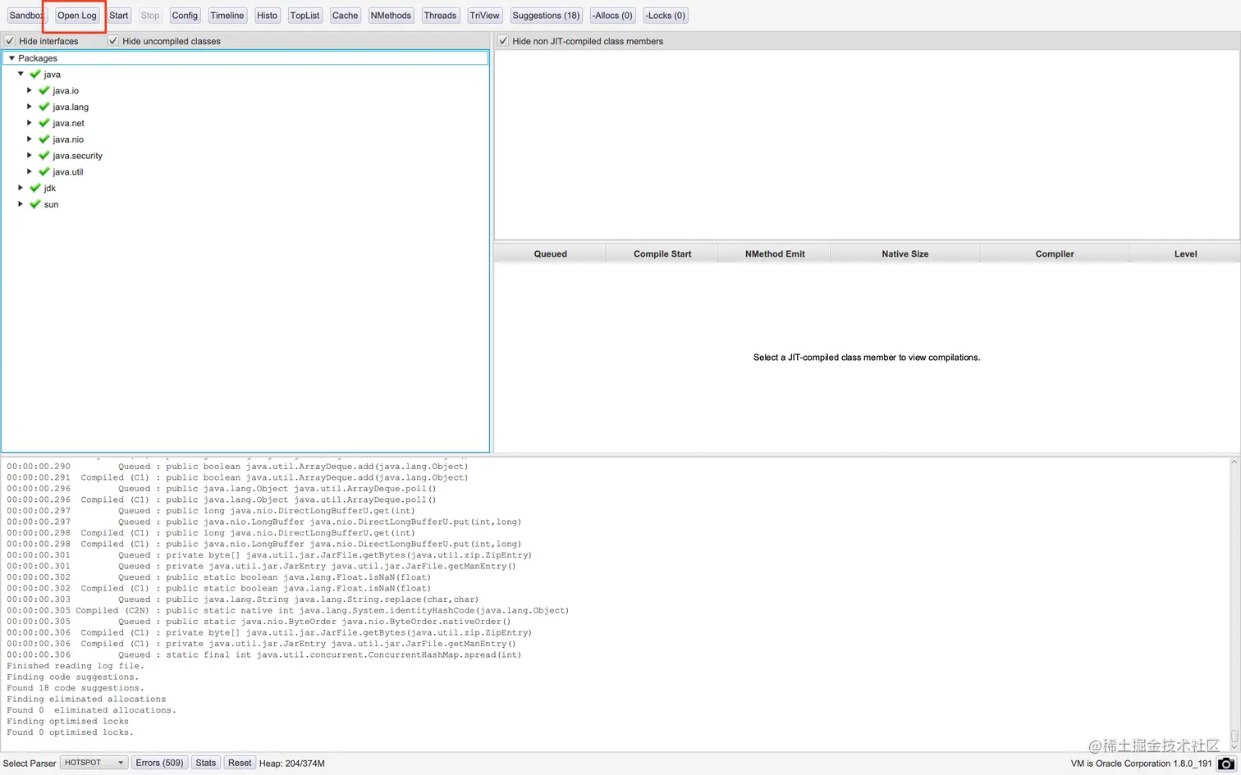The width and height of the screenshot is (1241, 775).
Task: Click the green checkmark beside java.security
Action: [x=44, y=155]
